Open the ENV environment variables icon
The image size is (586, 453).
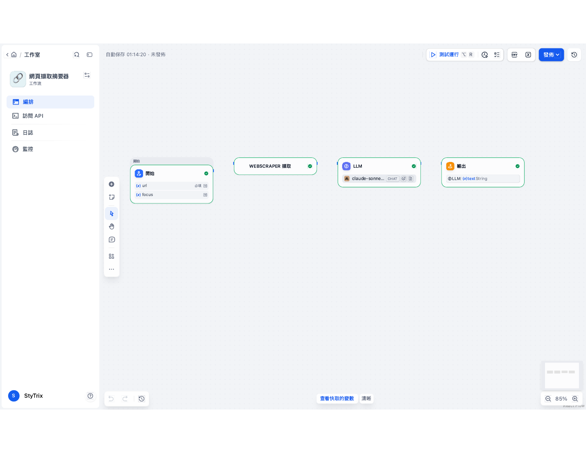515,55
